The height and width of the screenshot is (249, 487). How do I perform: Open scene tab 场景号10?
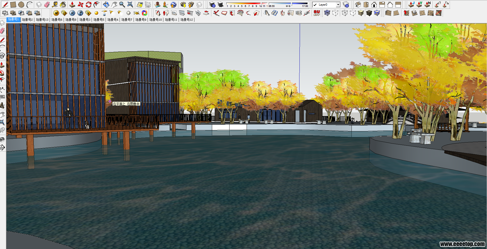pos(156,20)
